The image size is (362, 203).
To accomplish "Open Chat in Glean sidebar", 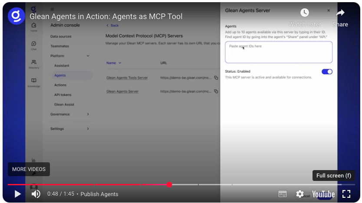I will pos(34,45).
